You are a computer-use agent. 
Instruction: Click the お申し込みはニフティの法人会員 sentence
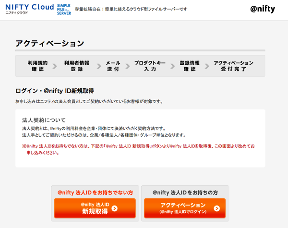pos(89,101)
